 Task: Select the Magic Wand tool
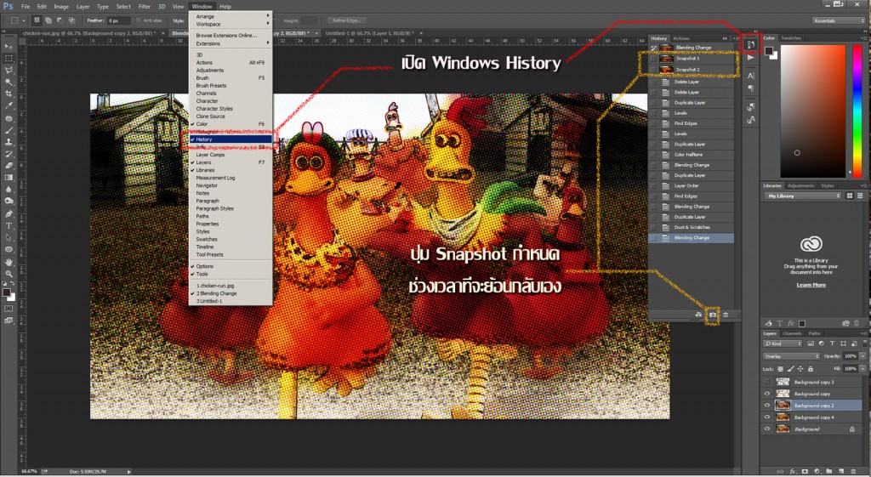click(9, 82)
